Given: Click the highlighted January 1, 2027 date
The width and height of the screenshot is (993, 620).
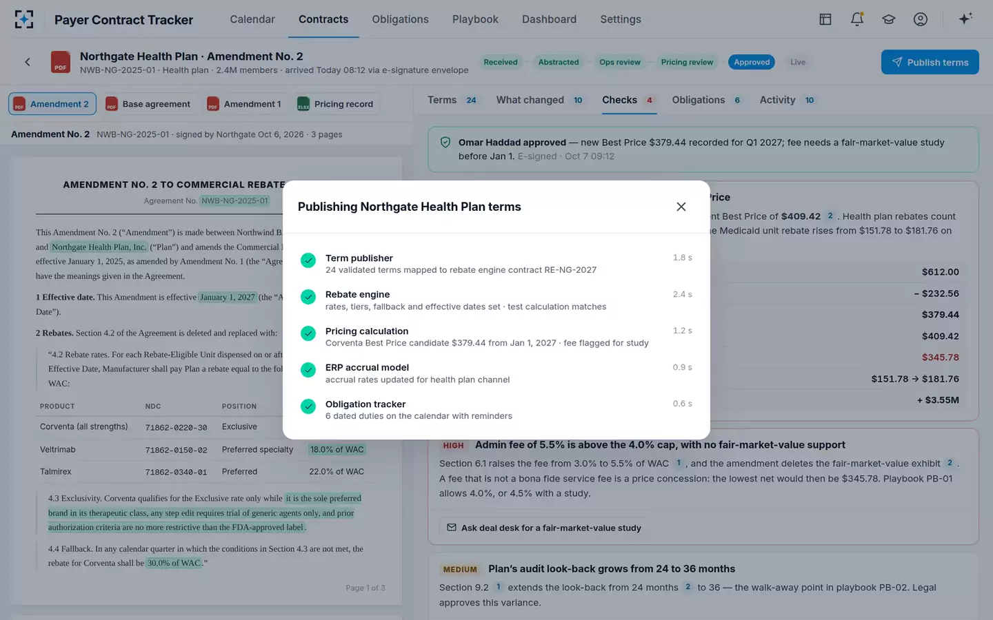Looking at the screenshot, I should click(228, 297).
